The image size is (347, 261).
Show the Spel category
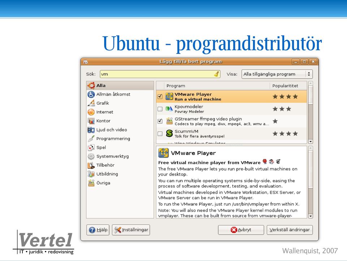point(120,148)
